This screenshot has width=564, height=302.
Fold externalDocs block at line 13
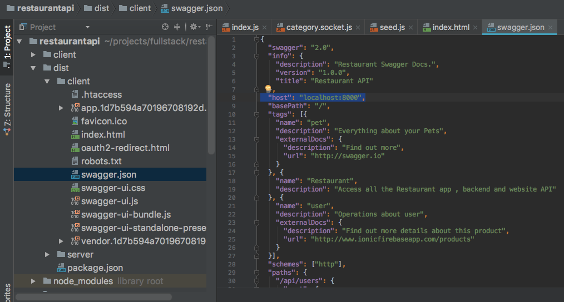coord(256,139)
